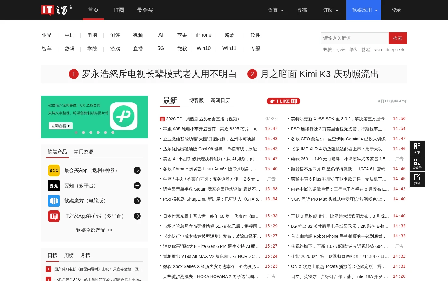
Task: Open headline 月之暗面 Kimi K3 庆功照流出
Action: (319, 74)
